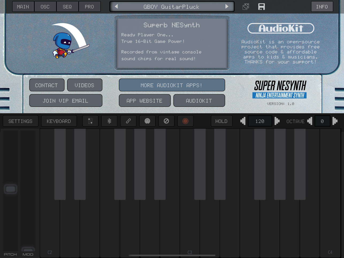The width and height of the screenshot is (344, 258).
Task: Click JOIN VIP EMAIL
Action: click(66, 101)
